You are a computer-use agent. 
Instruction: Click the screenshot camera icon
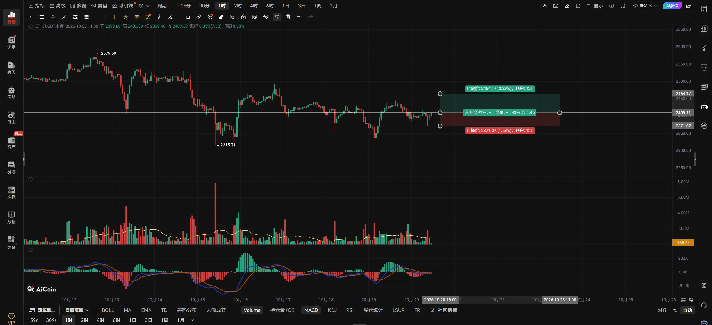(x=556, y=6)
